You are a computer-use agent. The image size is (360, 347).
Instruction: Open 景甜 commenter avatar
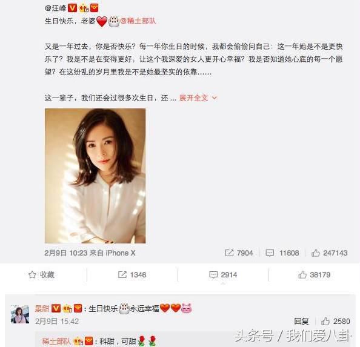pyautogui.click(x=20, y=314)
